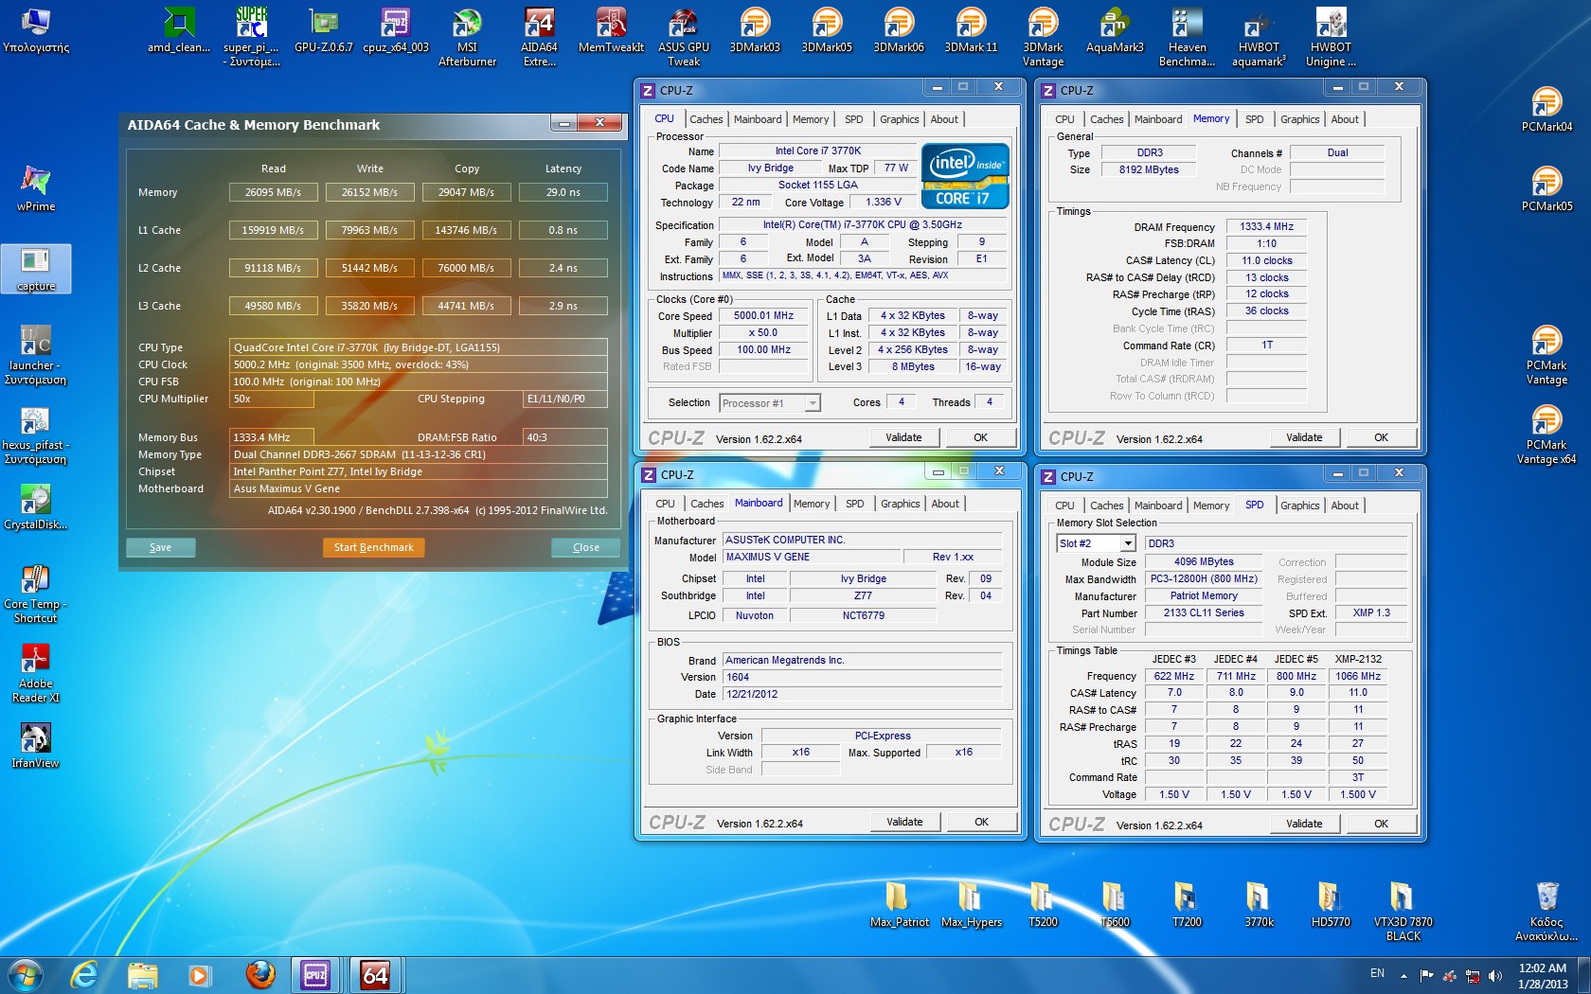Click L3 Cache latency 2.9 ns value
The width and height of the screenshot is (1591, 994).
563,306
